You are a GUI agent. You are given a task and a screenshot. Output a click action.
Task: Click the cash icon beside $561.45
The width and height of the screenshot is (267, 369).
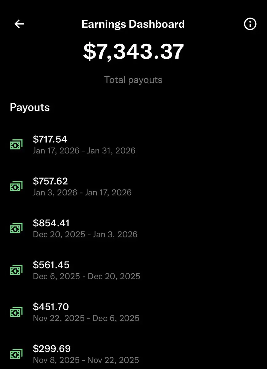click(x=16, y=270)
